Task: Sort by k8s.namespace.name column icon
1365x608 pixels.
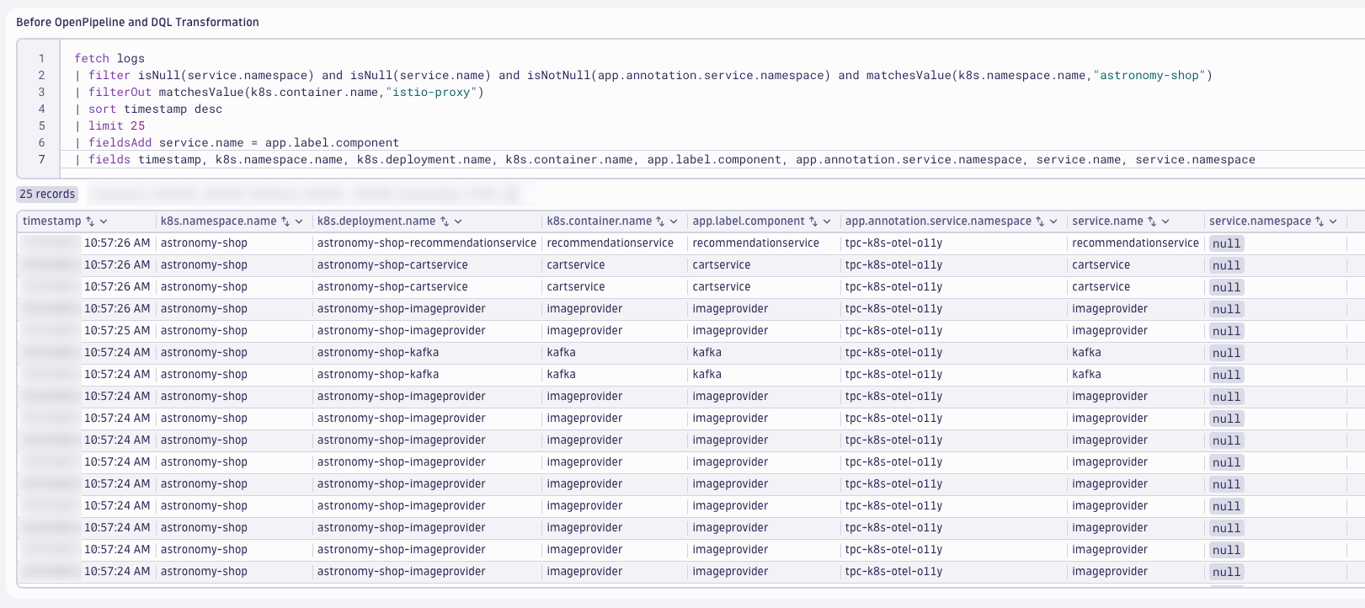Action: pyautogui.click(x=285, y=221)
